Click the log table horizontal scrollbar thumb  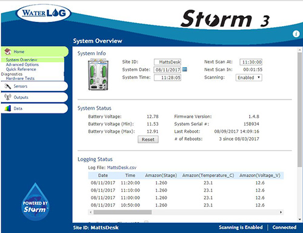pos(122,212)
